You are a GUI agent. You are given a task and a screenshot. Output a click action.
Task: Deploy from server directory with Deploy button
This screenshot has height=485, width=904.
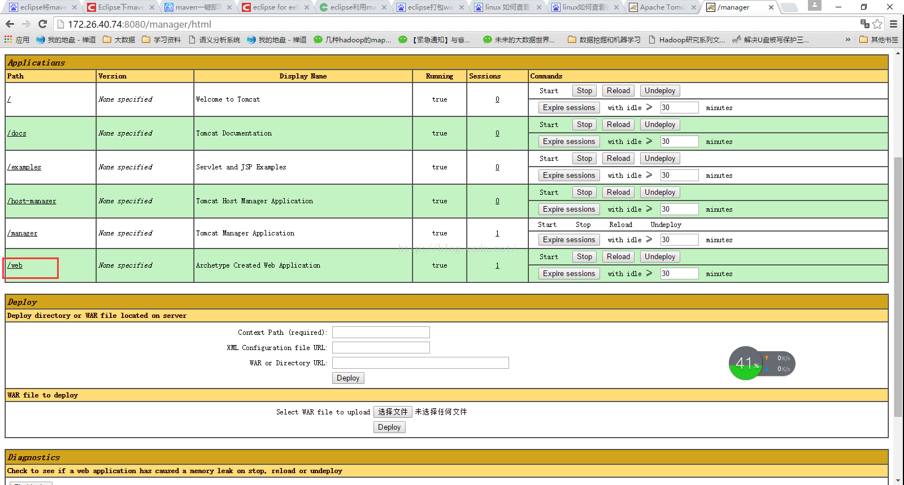348,378
